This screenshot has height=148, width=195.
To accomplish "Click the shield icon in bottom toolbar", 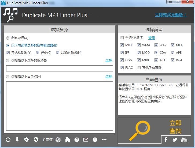I will pos(36,140).
